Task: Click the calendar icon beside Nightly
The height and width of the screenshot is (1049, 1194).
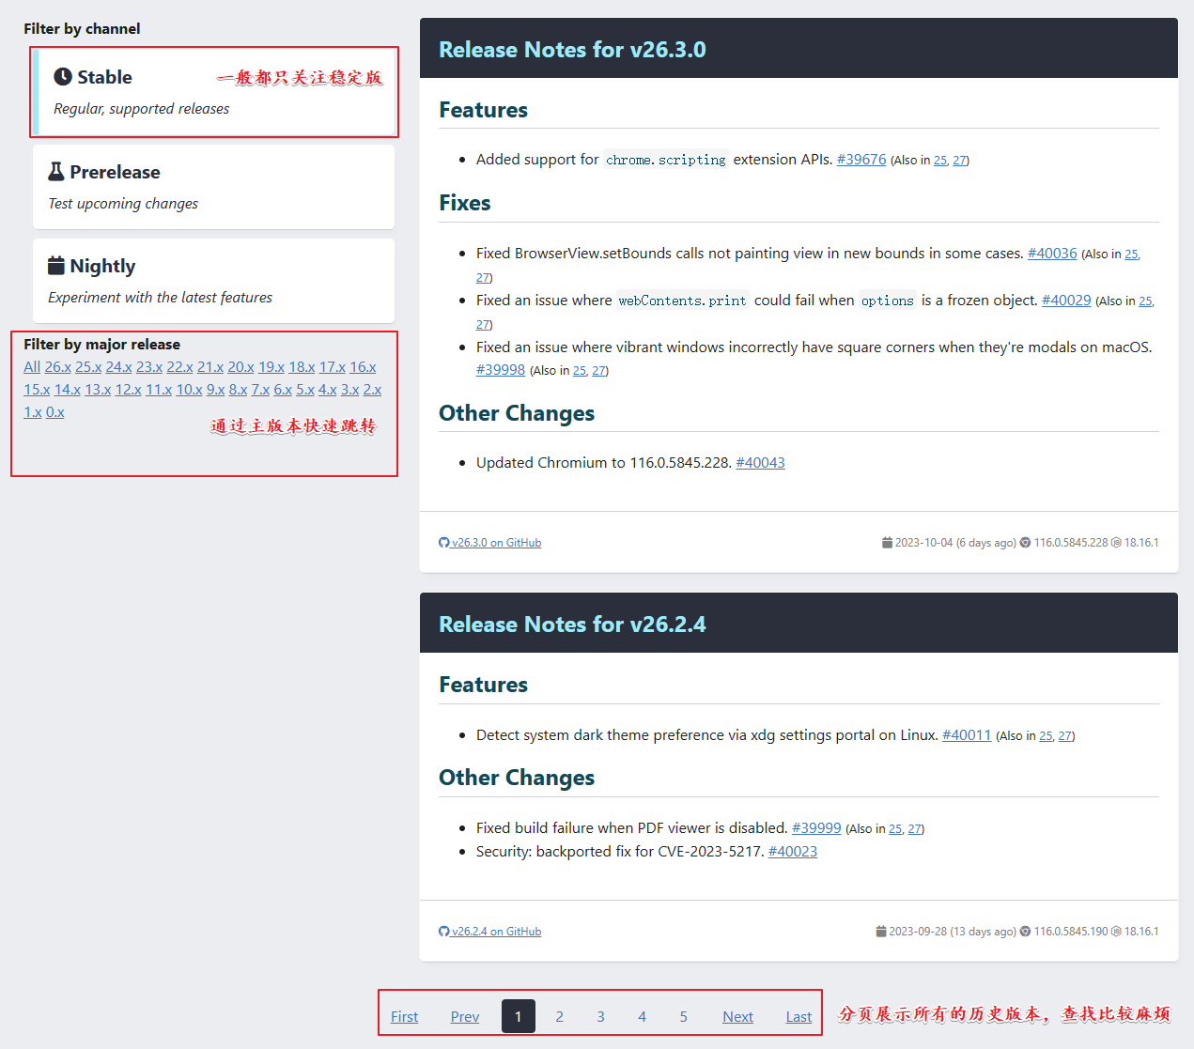Action: coord(56,266)
